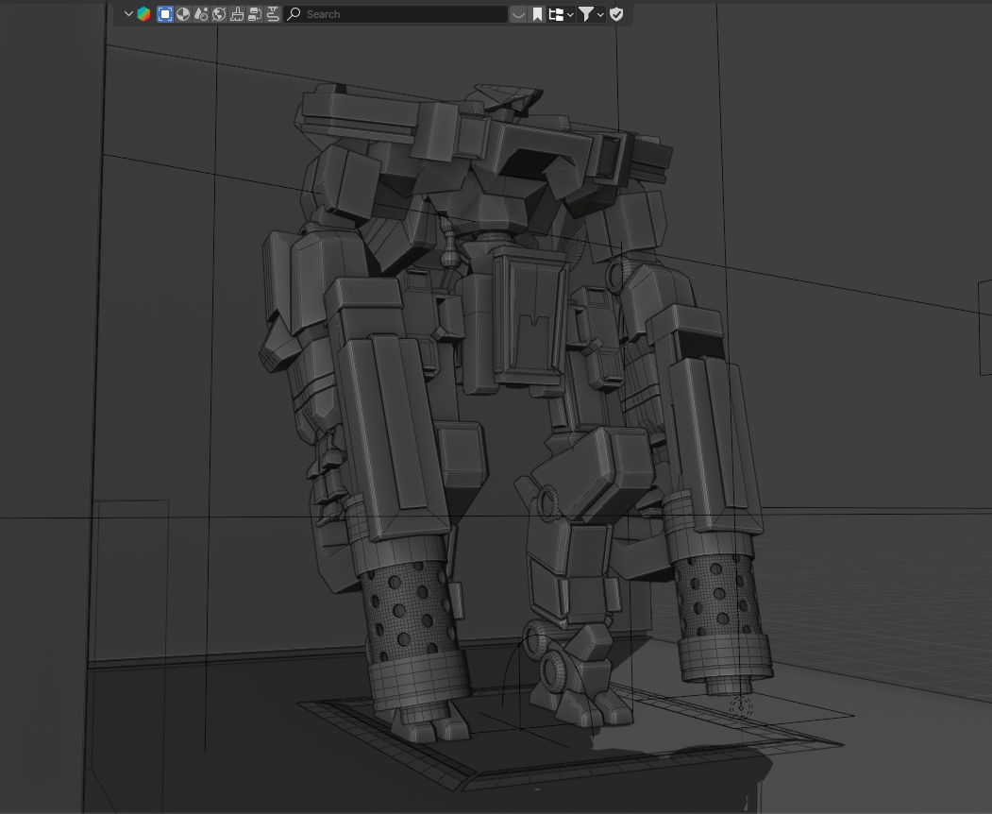Select the Models asset type icon

(x=165, y=14)
